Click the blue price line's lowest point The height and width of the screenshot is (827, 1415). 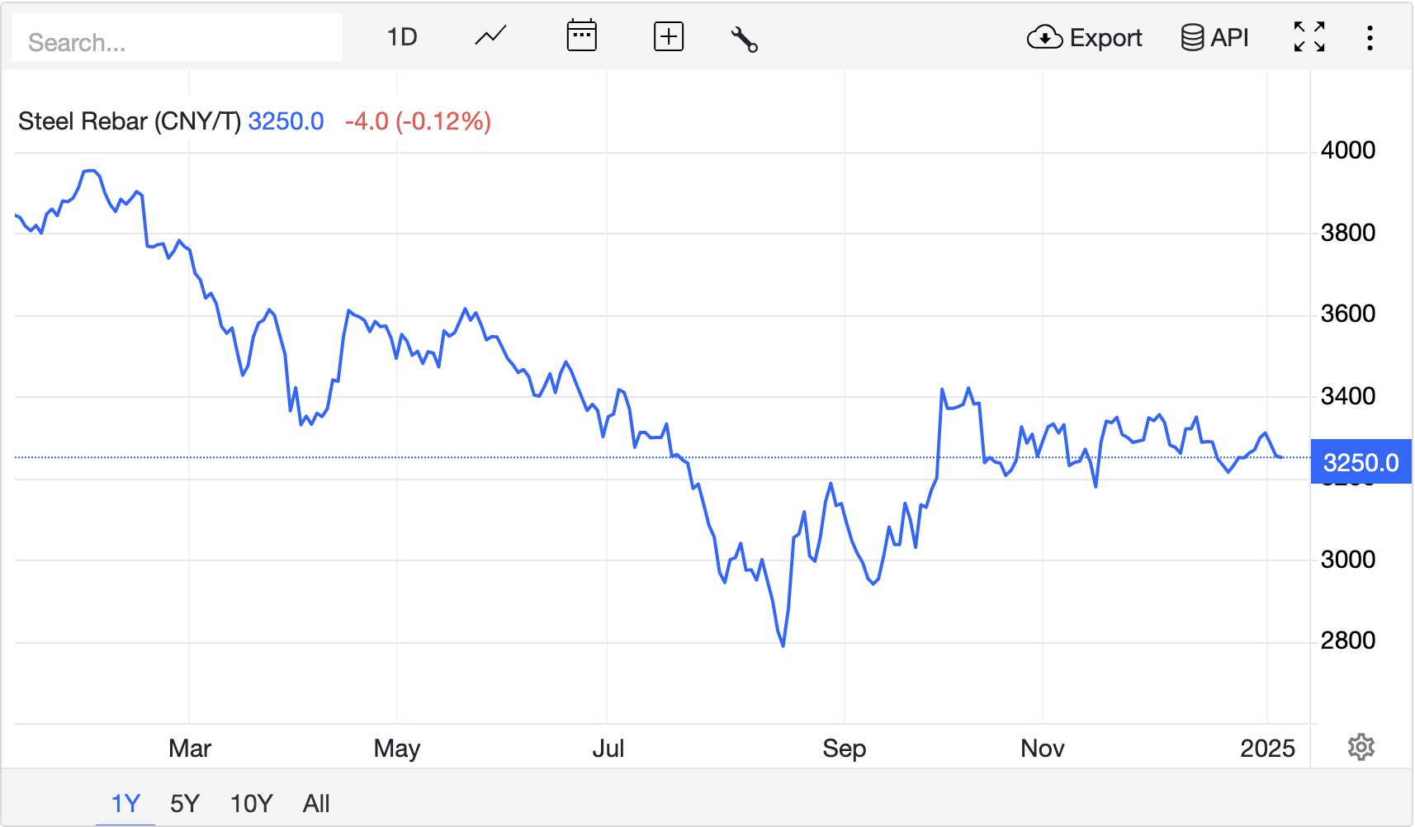coord(783,645)
